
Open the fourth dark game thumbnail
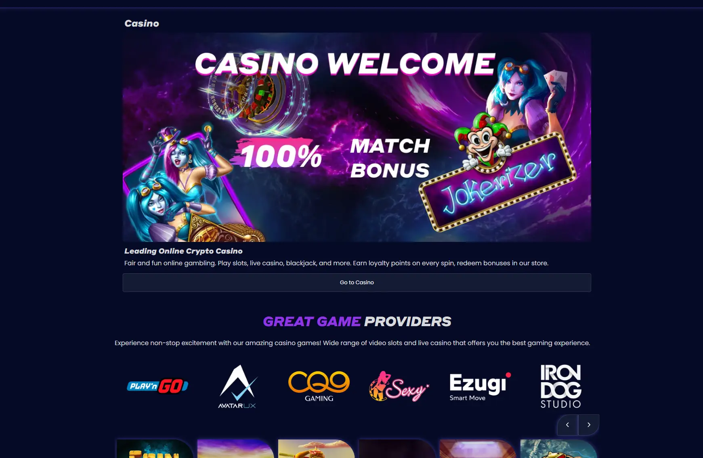tap(397, 449)
